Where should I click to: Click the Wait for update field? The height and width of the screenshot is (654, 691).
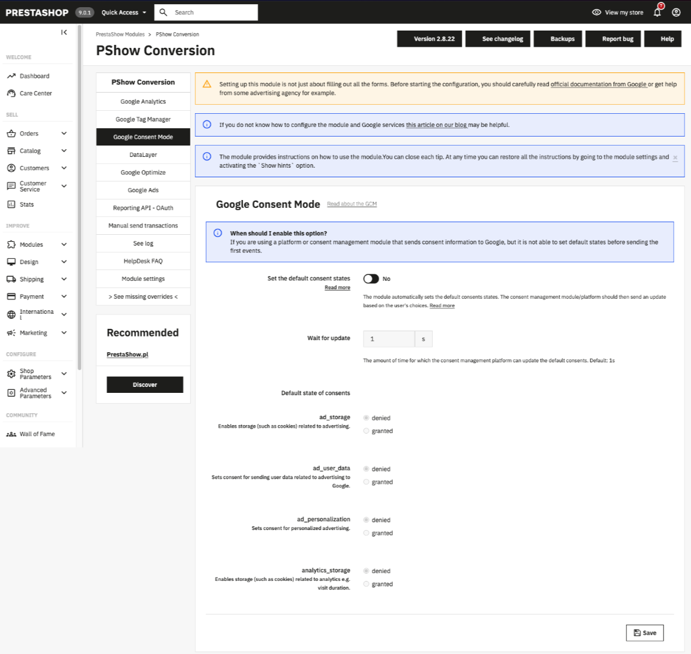click(389, 339)
